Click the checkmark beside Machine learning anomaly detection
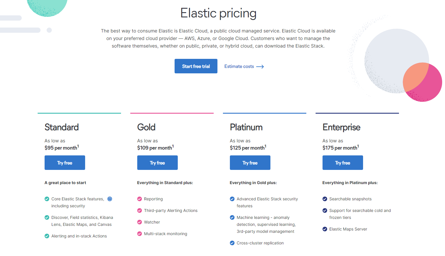 (232, 217)
